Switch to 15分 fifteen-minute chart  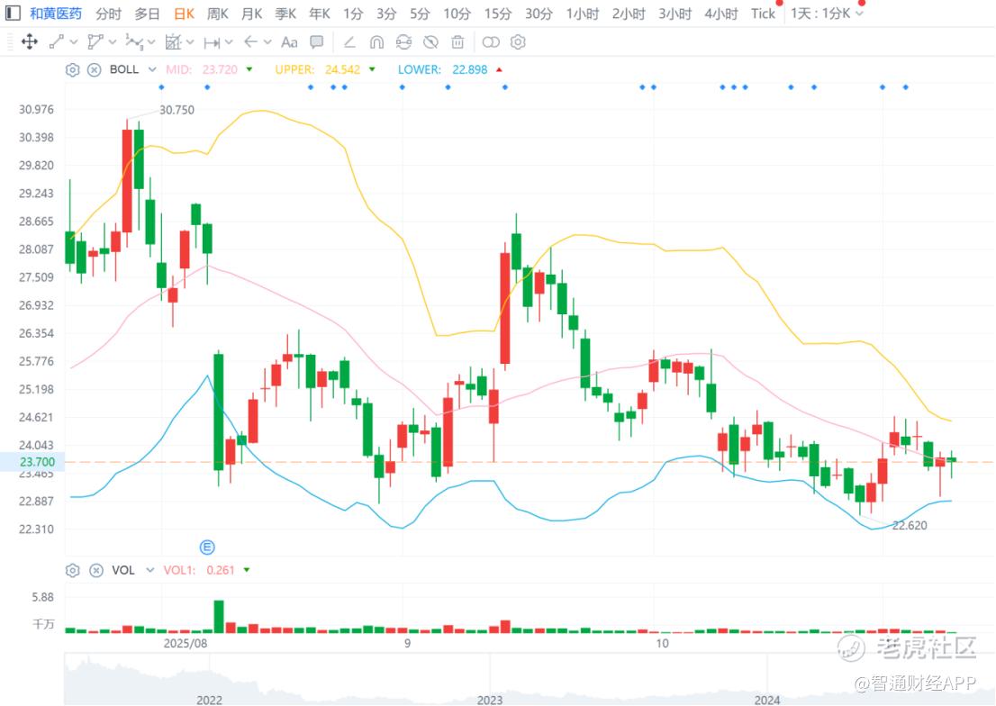(498, 14)
